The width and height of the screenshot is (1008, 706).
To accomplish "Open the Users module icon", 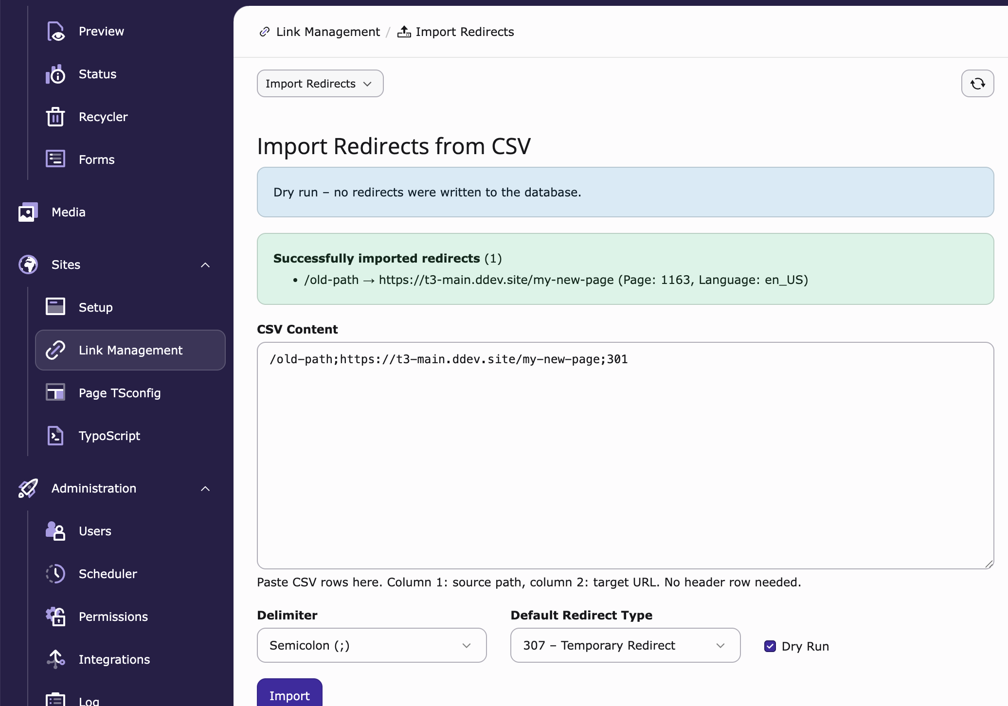I will 55,531.
